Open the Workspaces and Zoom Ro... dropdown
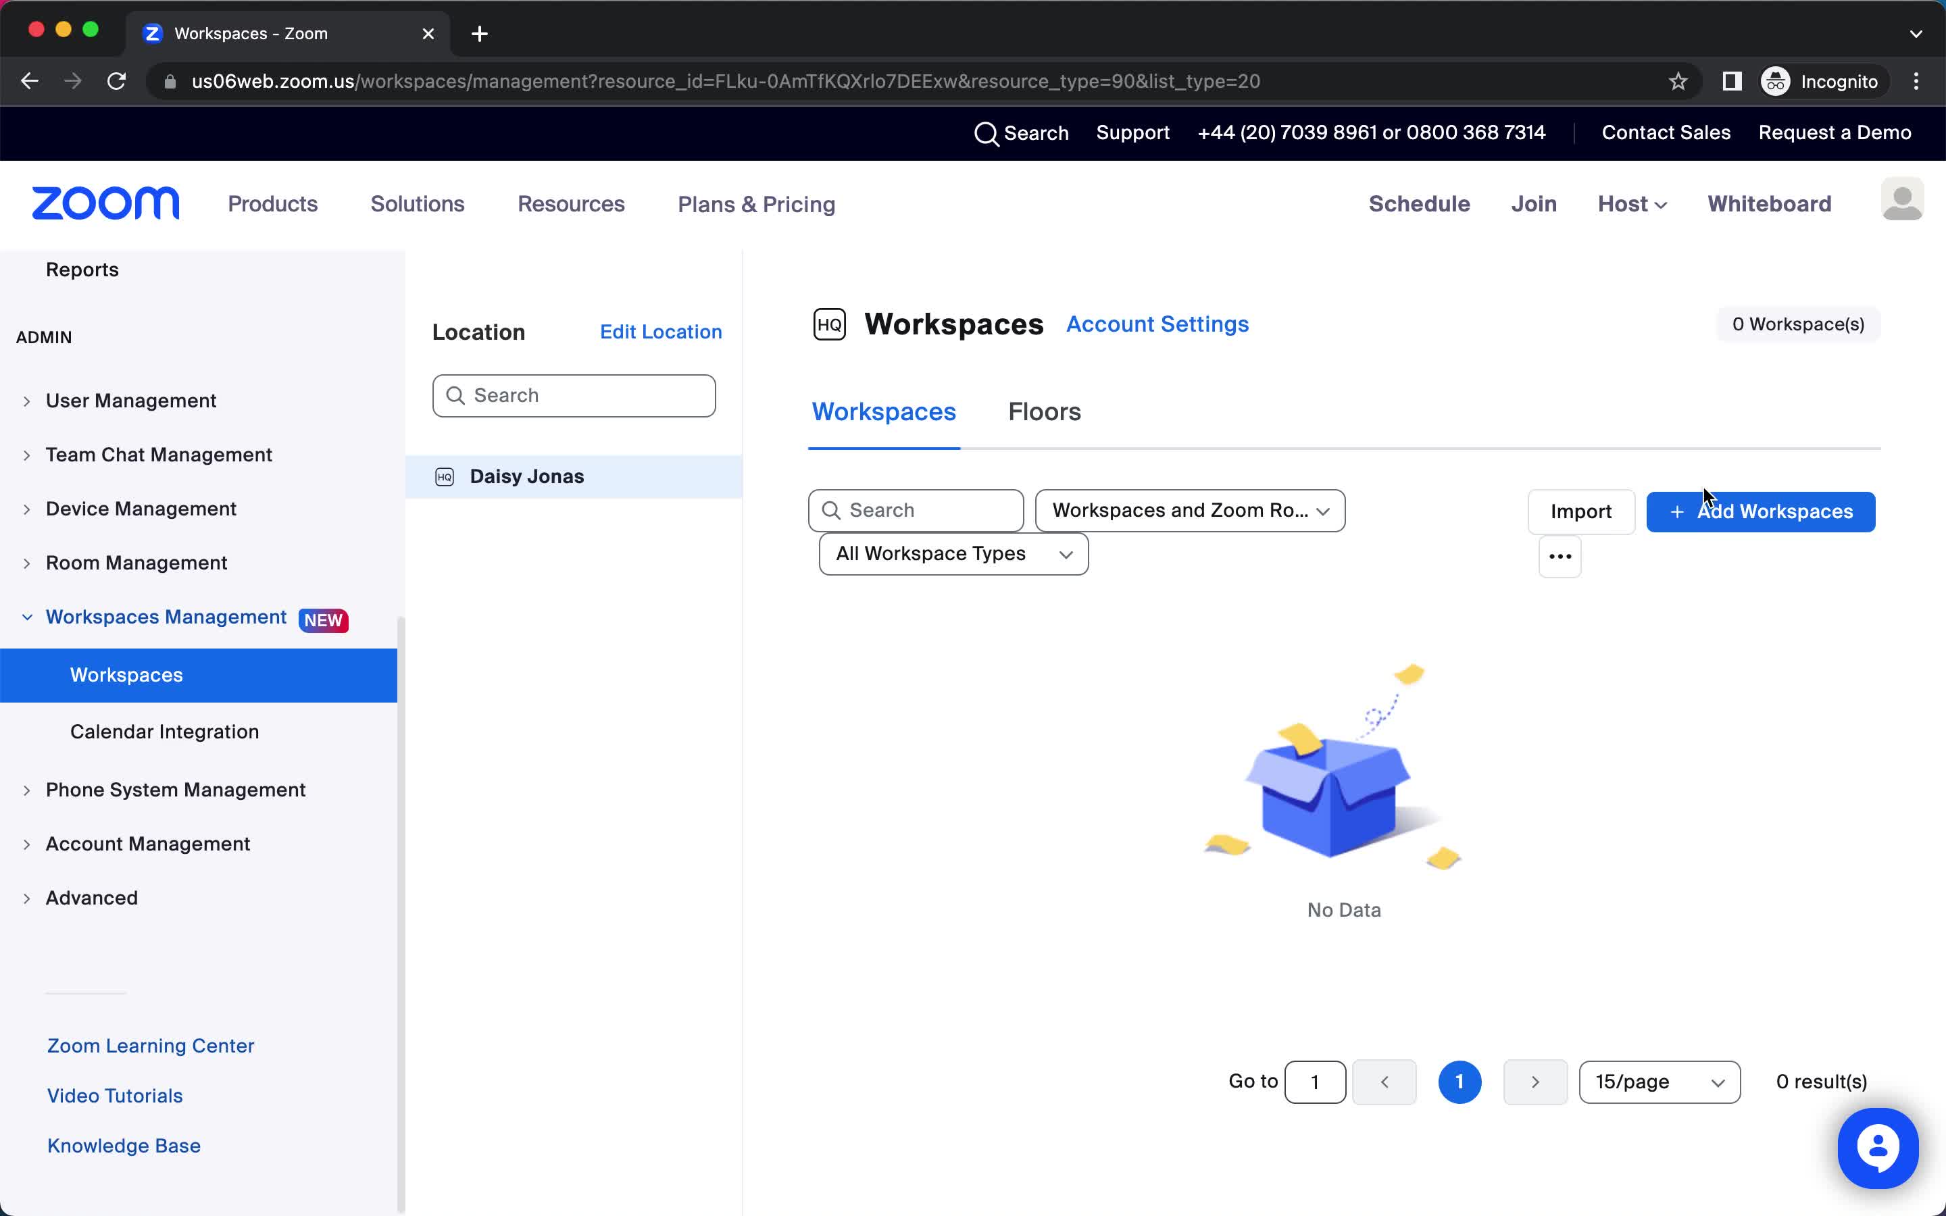 [x=1189, y=510]
